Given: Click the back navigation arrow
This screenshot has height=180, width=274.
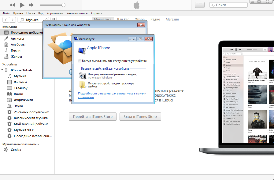Looking at the screenshot, I should pos(6,20).
